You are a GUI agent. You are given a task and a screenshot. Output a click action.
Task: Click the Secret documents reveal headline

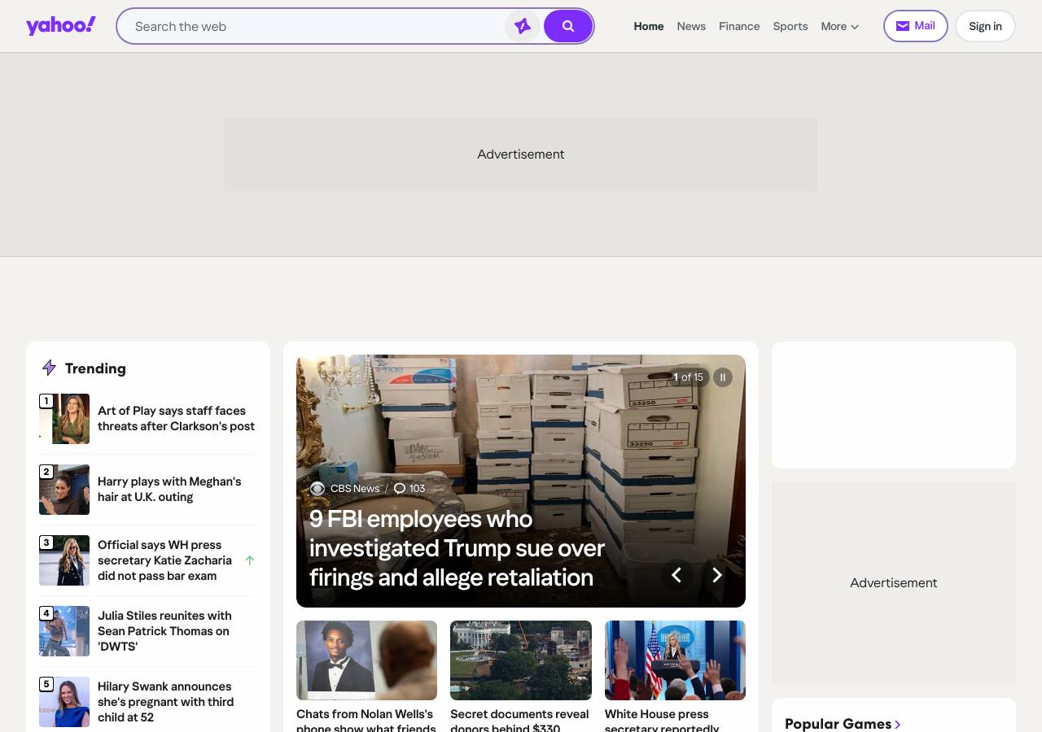[519, 721]
